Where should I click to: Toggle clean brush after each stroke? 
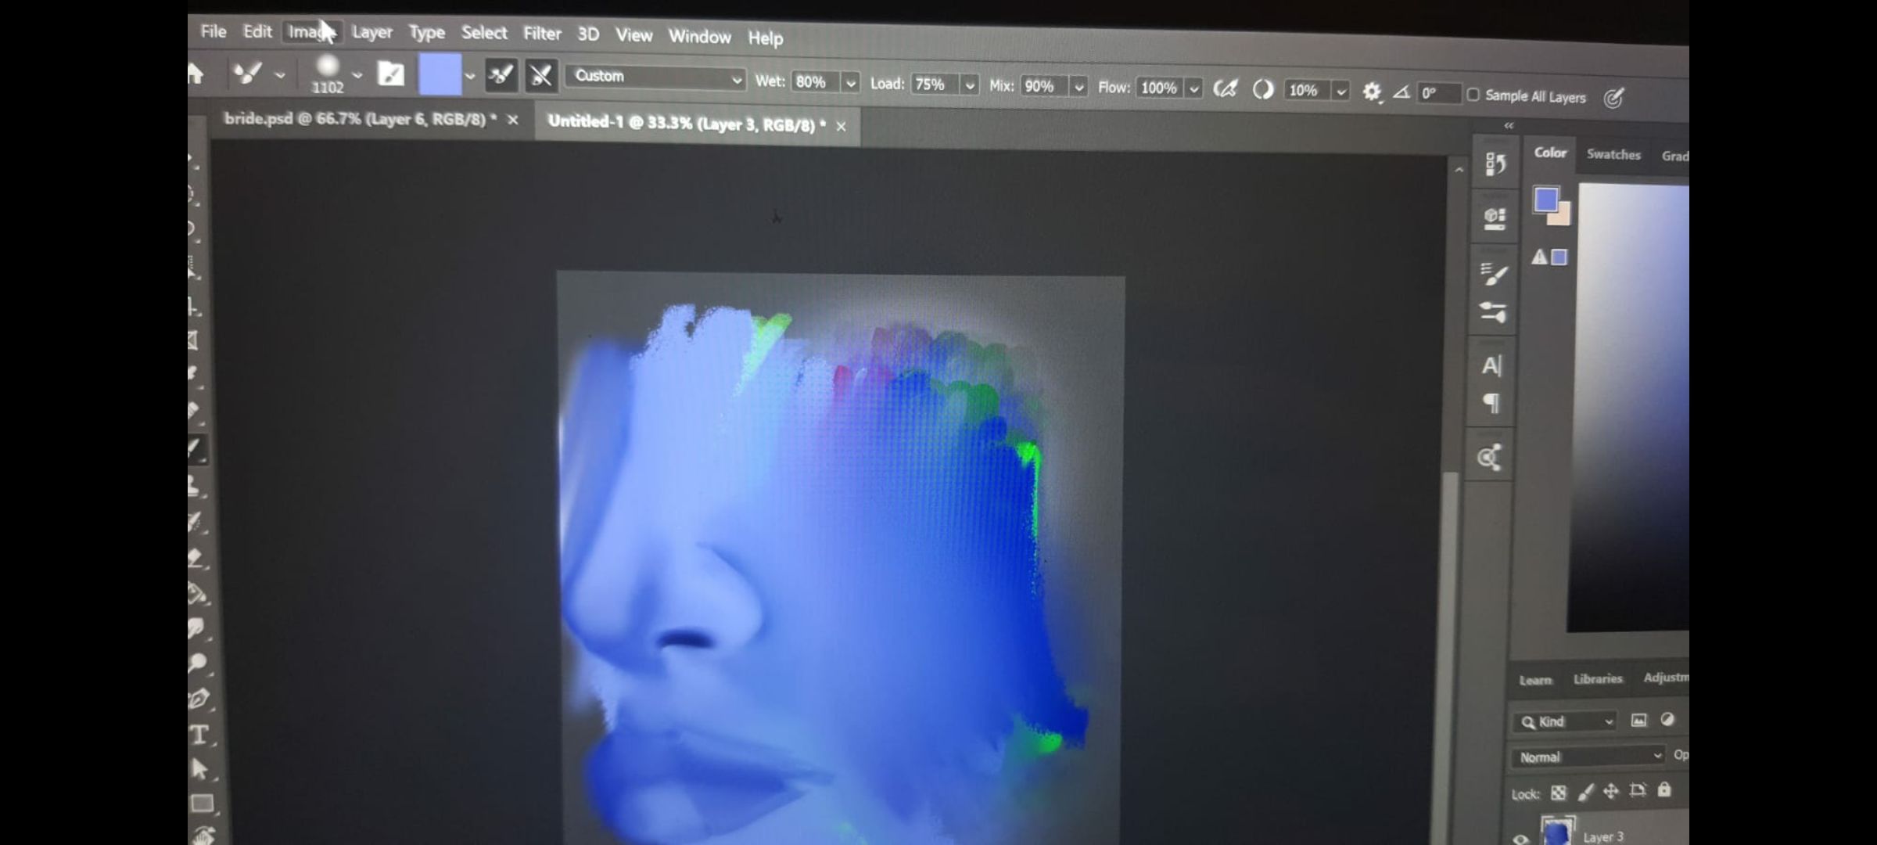[x=540, y=76]
